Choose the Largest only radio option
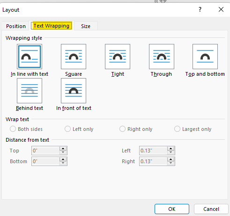 (177, 129)
